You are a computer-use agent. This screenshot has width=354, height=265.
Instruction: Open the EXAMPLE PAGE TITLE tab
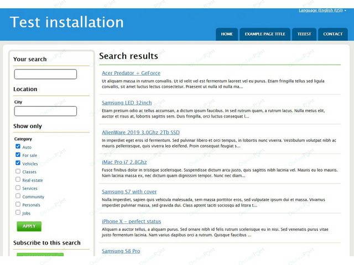(265, 34)
